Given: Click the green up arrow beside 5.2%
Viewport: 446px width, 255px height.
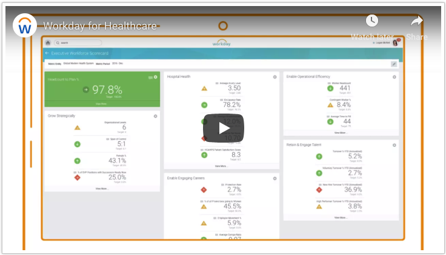Looking at the screenshot, I should [x=319, y=157].
